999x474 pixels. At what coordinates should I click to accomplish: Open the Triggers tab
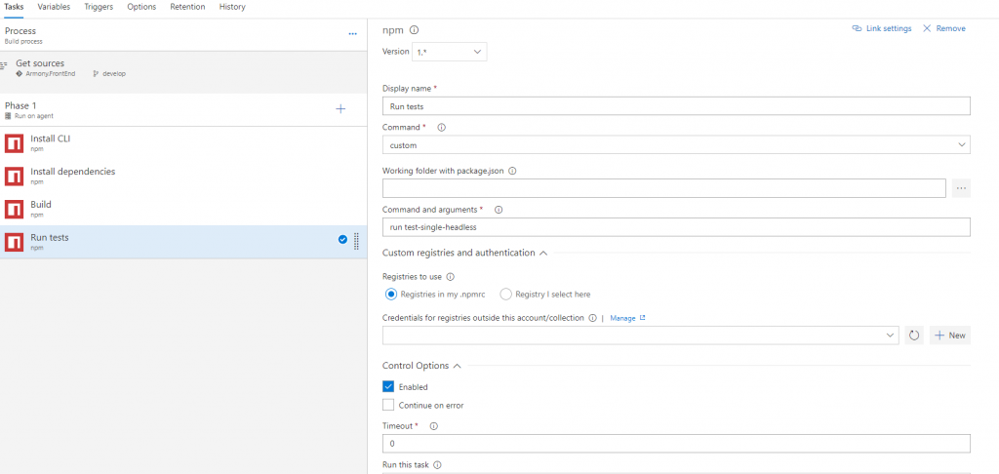[99, 7]
